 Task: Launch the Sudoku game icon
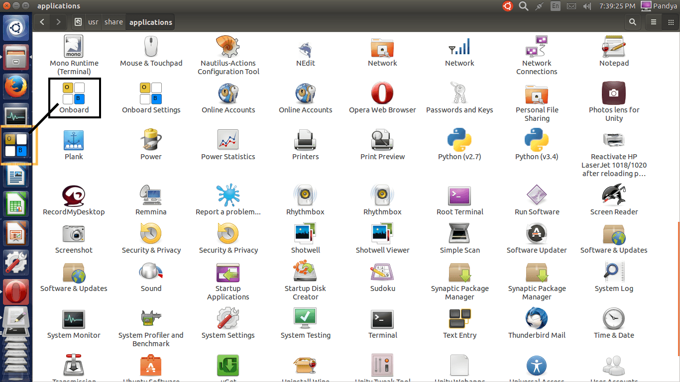pyautogui.click(x=382, y=272)
